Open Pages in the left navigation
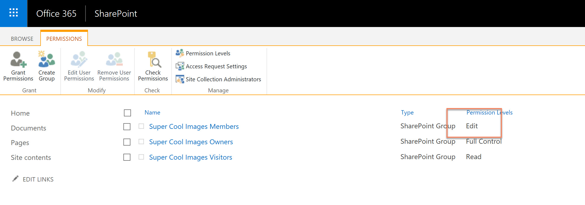585x205 pixels. (x=20, y=143)
